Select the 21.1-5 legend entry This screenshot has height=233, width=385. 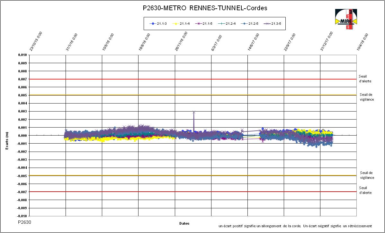(204, 23)
